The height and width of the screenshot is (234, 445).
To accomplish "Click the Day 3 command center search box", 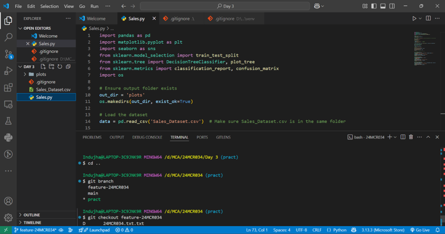I will coord(225,6).
